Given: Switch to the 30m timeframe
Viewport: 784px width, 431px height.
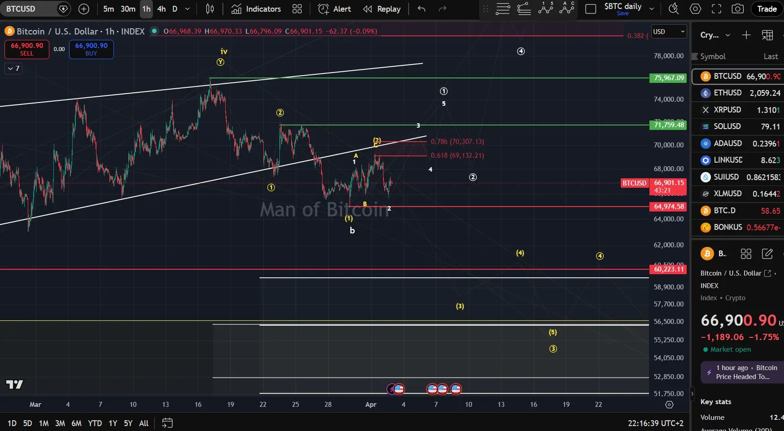Looking at the screenshot, I should click(128, 9).
